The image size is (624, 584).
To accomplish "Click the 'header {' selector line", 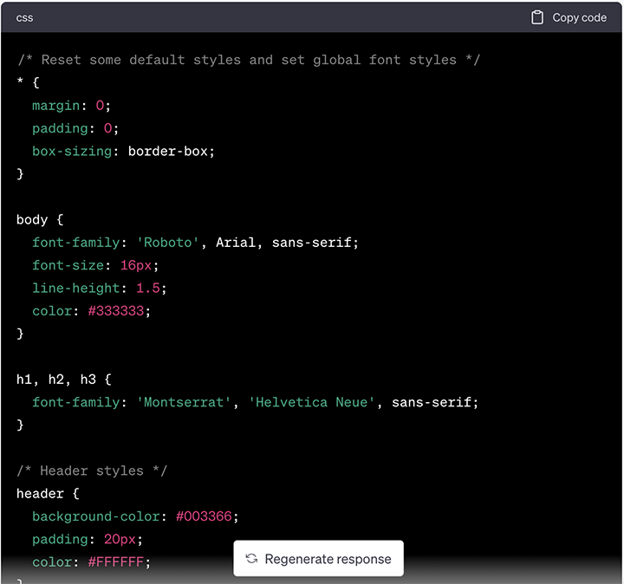I will (49, 494).
